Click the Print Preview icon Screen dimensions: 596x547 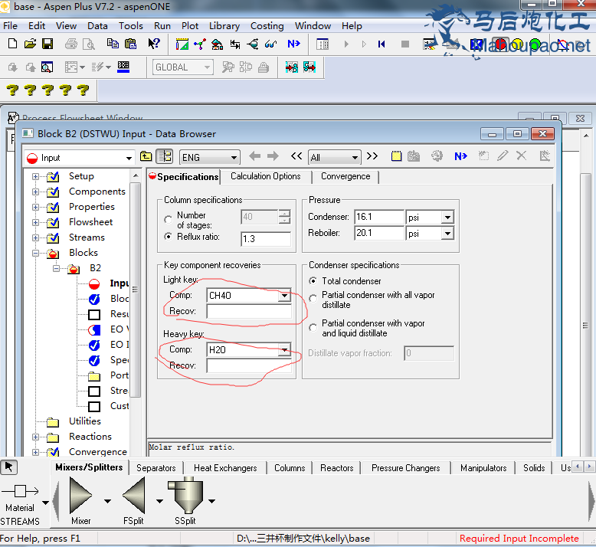[x=89, y=44]
